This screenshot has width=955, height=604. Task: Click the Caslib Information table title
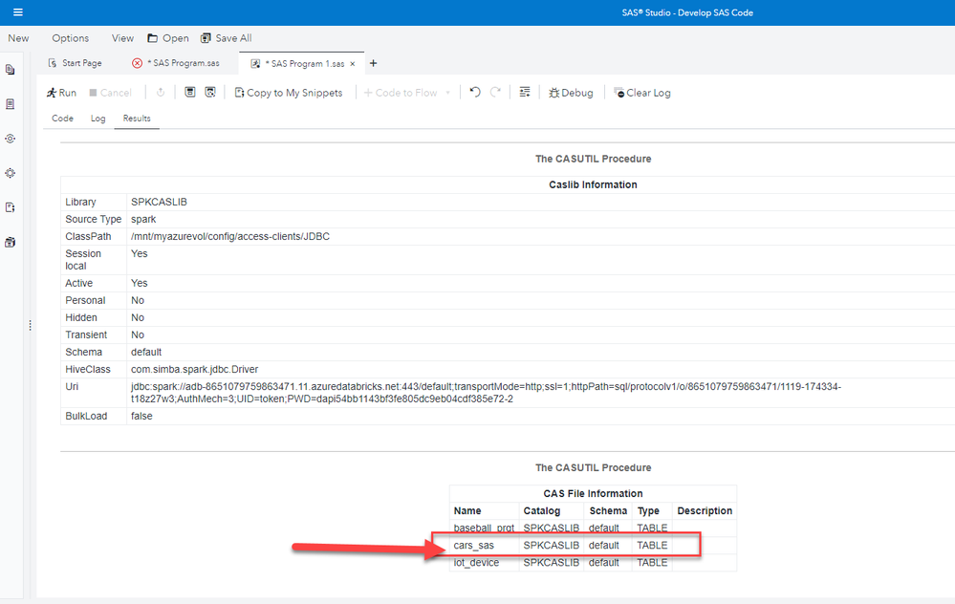[593, 184]
